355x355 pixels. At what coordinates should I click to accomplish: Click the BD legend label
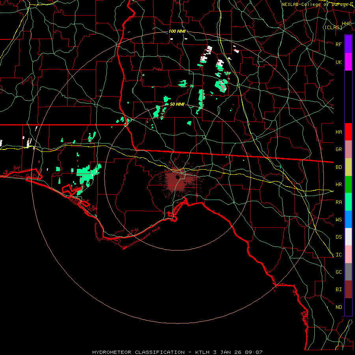(338, 167)
